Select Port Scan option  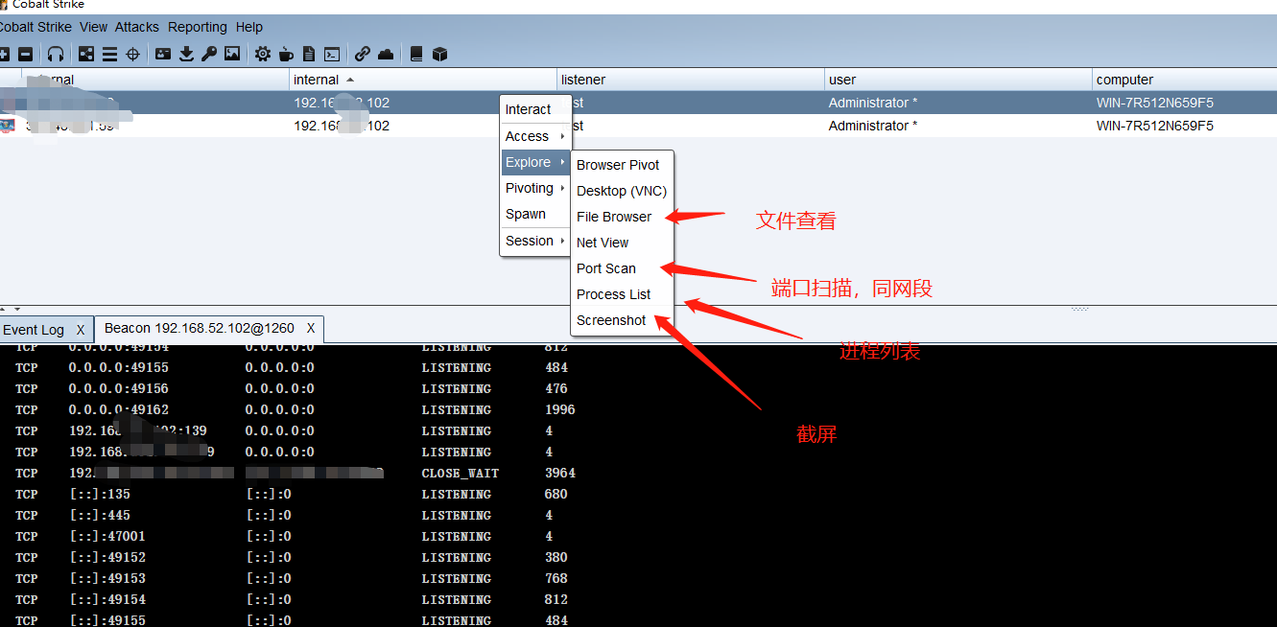tap(622, 268)
